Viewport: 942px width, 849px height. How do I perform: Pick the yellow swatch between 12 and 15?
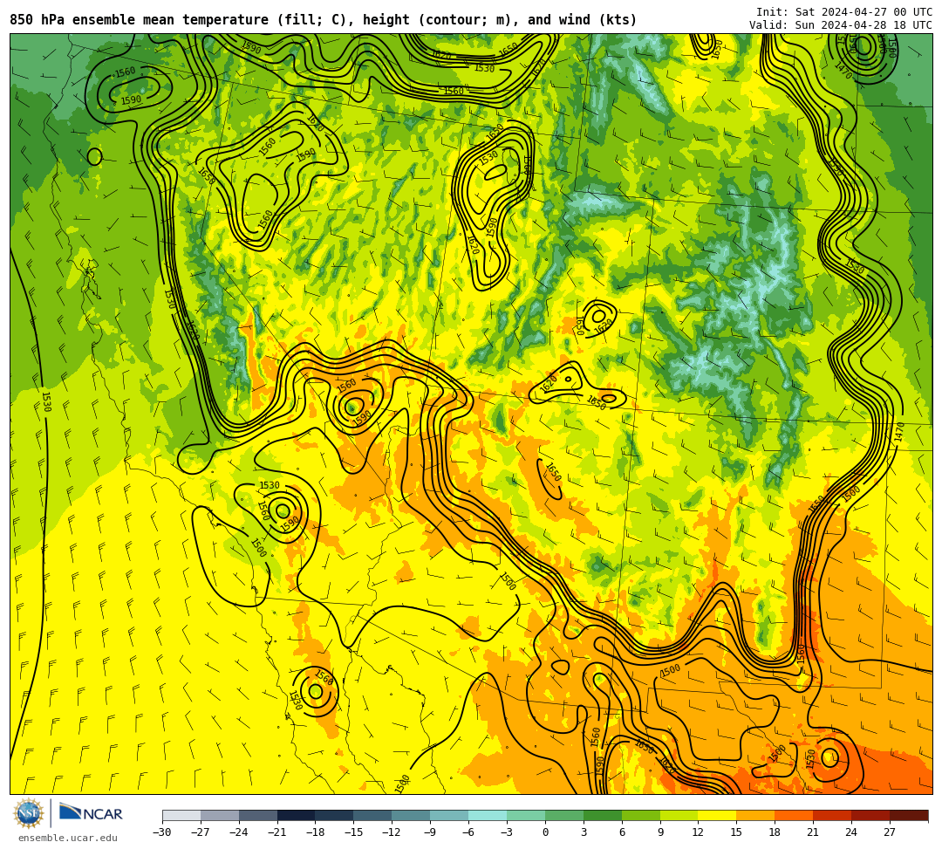717,815
